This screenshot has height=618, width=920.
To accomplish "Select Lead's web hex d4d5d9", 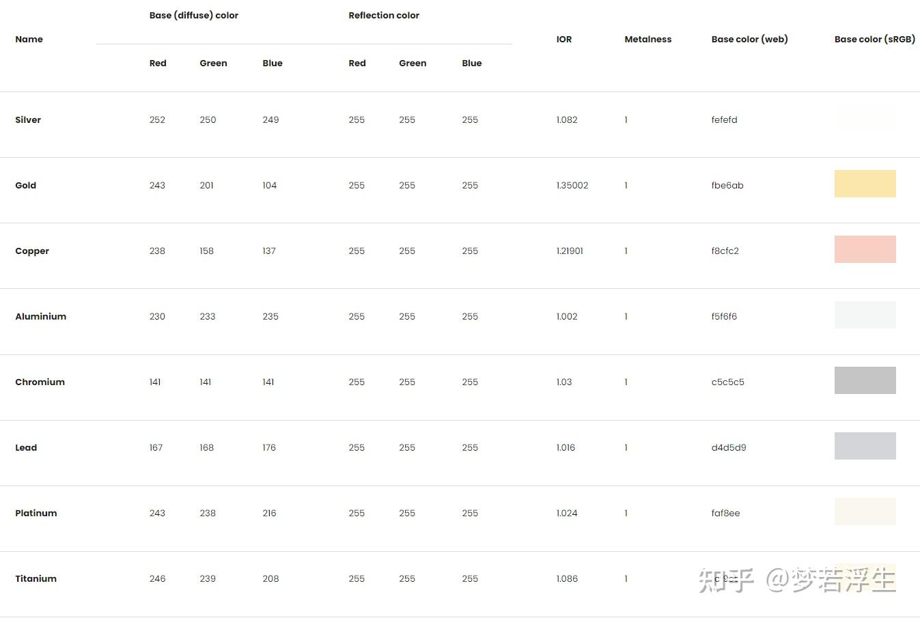I will tap(729, 447).
